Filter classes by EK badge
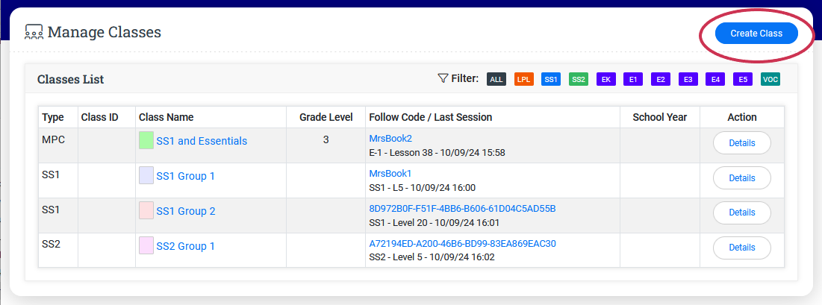 (x=605, y=79)
